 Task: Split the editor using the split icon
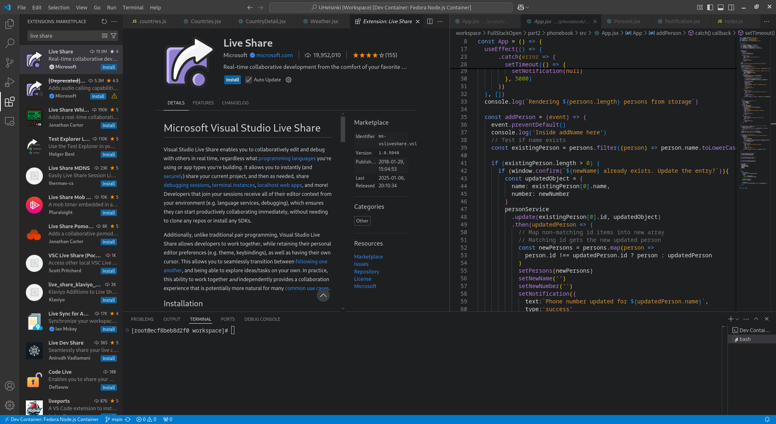pos(429,21)
